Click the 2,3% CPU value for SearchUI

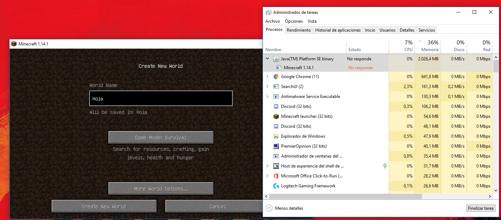pyautogui.click(x=408, y=87)
